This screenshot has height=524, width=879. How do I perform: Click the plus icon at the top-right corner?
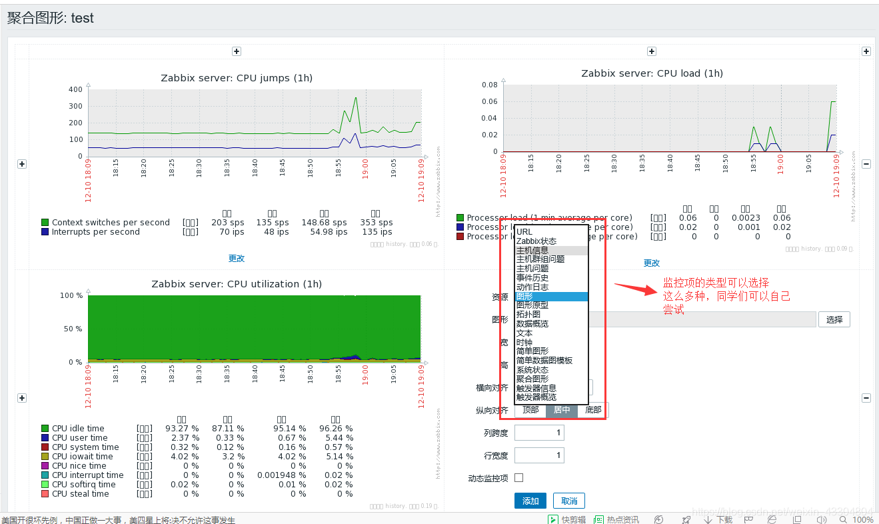click(866, 51)
